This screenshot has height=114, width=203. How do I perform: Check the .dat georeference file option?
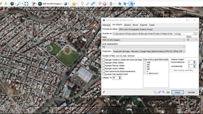[x=145, y=65]
